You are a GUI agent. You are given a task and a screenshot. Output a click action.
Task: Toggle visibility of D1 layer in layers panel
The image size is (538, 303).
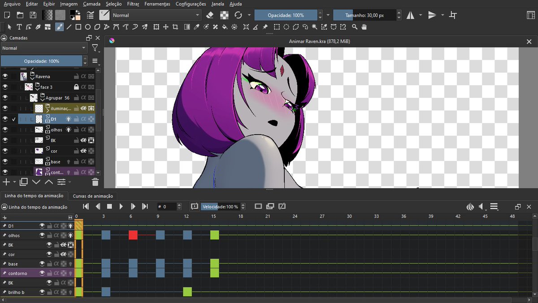click(x=5, y=119)
